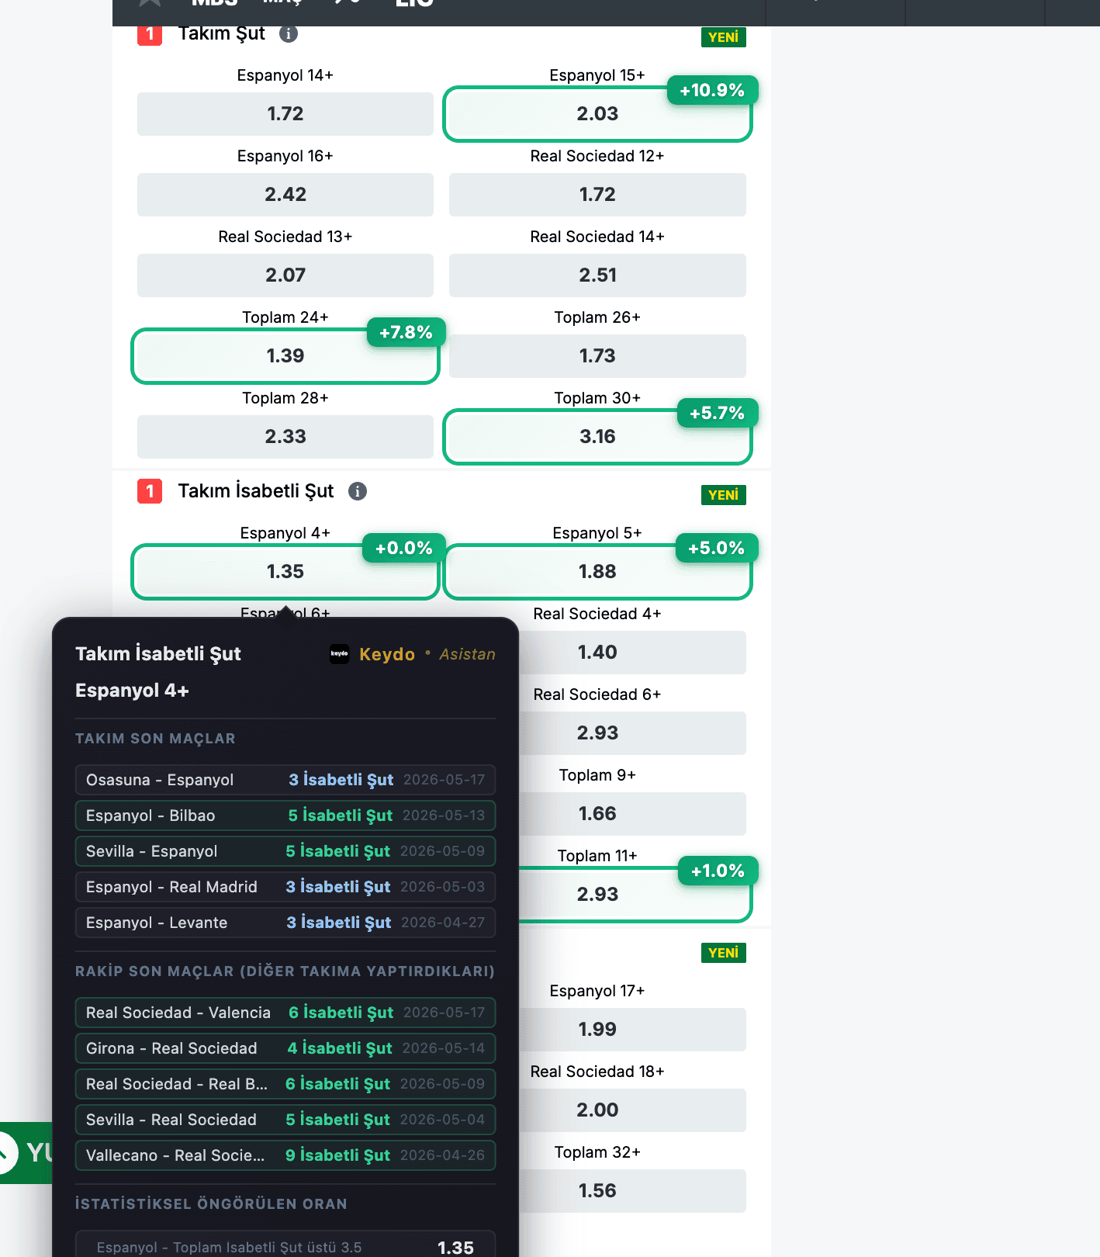
Task: Add Toplam 26+ at 1.73 to the slip
Action: 597,356
